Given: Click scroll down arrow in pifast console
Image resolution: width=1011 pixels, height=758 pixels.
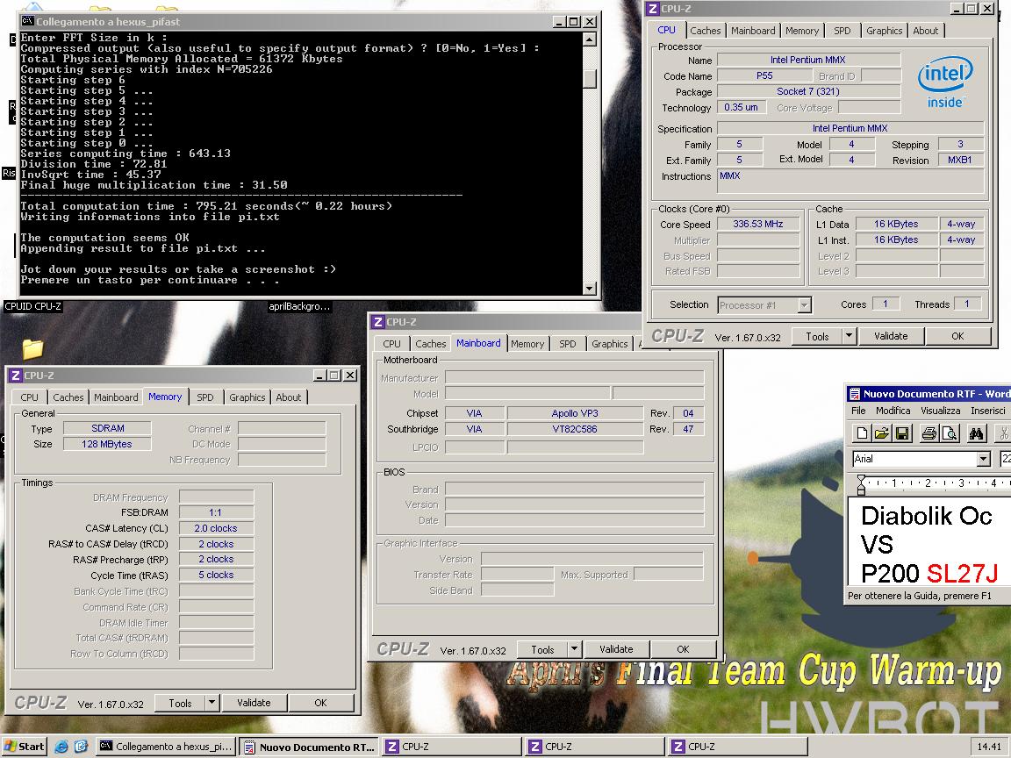Looking at the screenshot, I should pyautogui.click(x=590, y=288).
